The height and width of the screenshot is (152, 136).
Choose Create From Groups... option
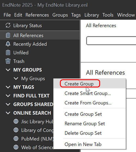click(89, 103)
